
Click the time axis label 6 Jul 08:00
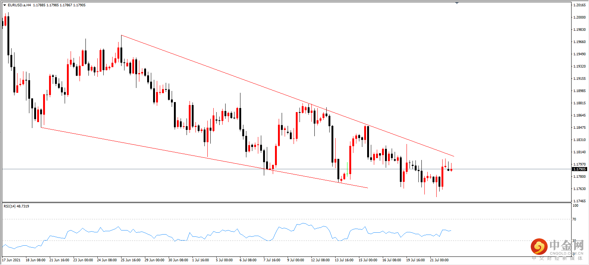point(248,260)
